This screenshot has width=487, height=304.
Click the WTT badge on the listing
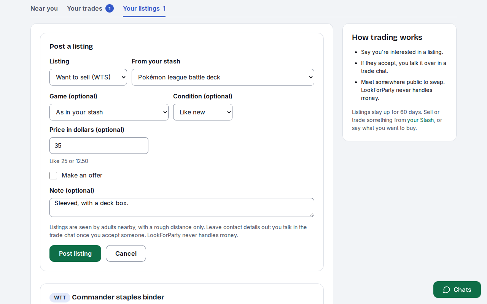(x=60, y=298)
